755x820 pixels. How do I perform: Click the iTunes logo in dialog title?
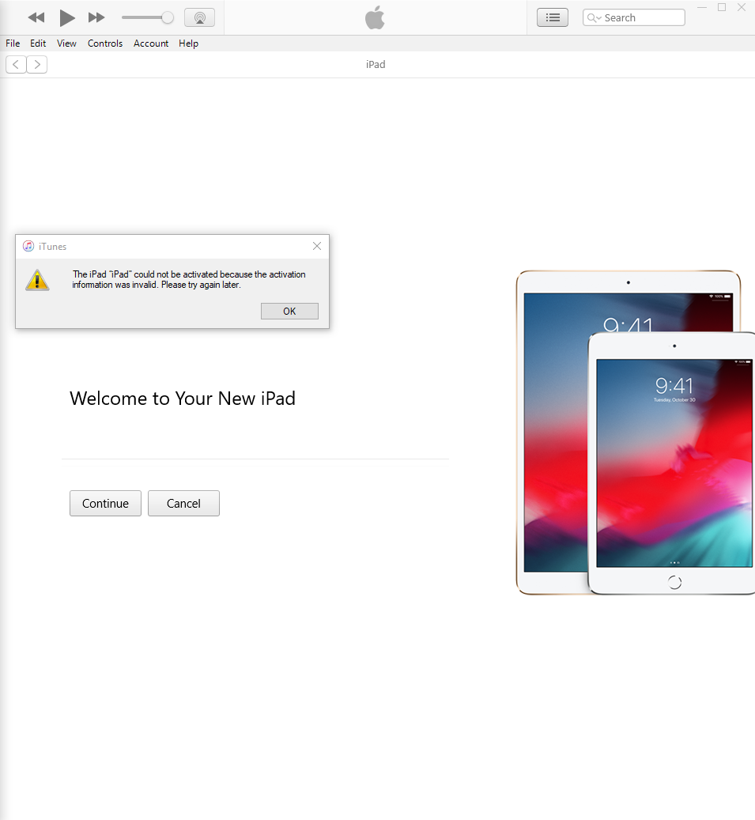pos(28,246)
